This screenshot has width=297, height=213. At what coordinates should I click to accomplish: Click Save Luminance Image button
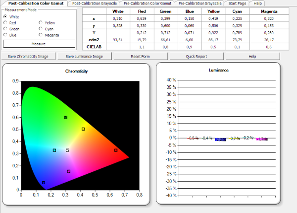coord(84,57)
